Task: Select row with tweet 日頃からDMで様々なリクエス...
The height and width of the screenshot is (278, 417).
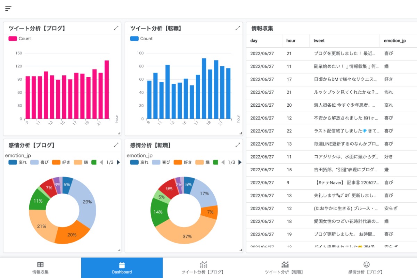Action: pyautogui.click(x=332, y=79)
